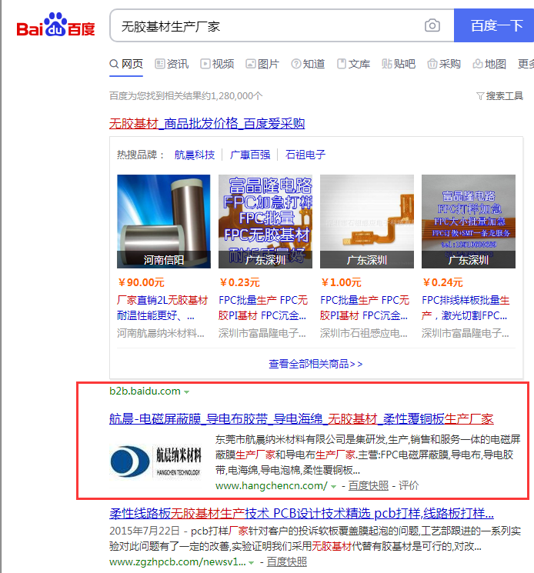Click the Baidu logo
Image resolution: width=534 pixels, height=573 pixels.
click(55, 26)
